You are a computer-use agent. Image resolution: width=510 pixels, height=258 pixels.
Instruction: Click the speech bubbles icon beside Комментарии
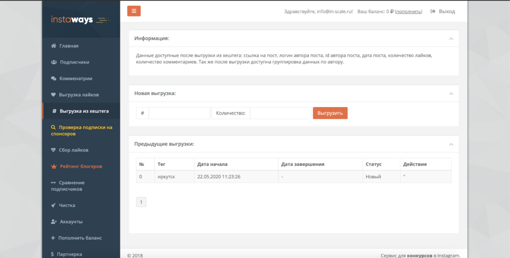(x=53, y=79)
